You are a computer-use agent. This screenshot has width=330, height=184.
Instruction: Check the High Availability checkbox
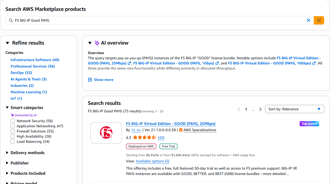(x=13, y=136)
